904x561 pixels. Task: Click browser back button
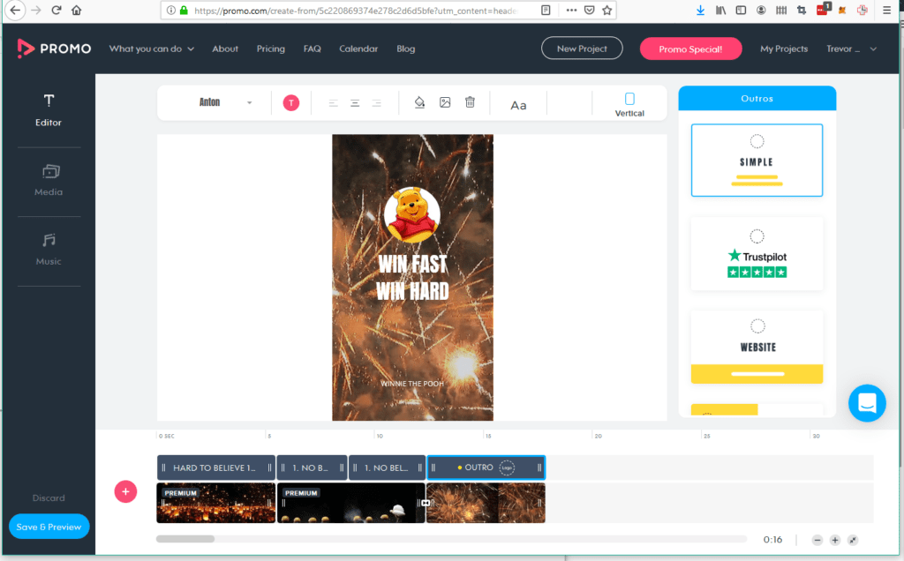pyautogui.click(x=15, y=11)
